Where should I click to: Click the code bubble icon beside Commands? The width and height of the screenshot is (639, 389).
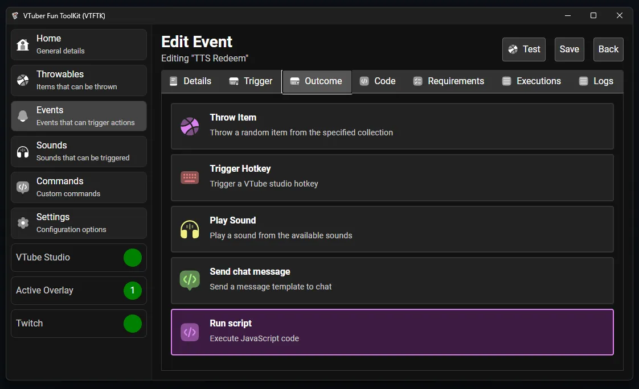pos(23,188)
